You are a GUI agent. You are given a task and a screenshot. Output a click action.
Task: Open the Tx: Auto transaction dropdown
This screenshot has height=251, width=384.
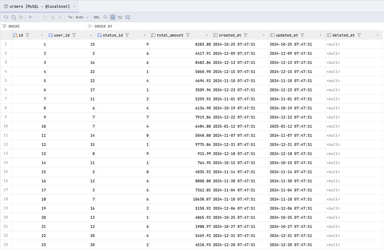(78, 17)
